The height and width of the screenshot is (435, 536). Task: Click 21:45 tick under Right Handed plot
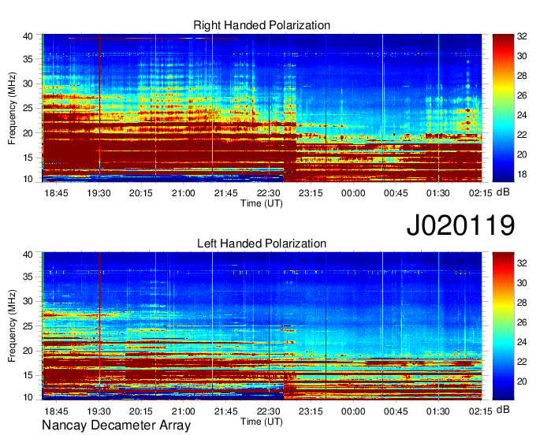pos(225,193)
